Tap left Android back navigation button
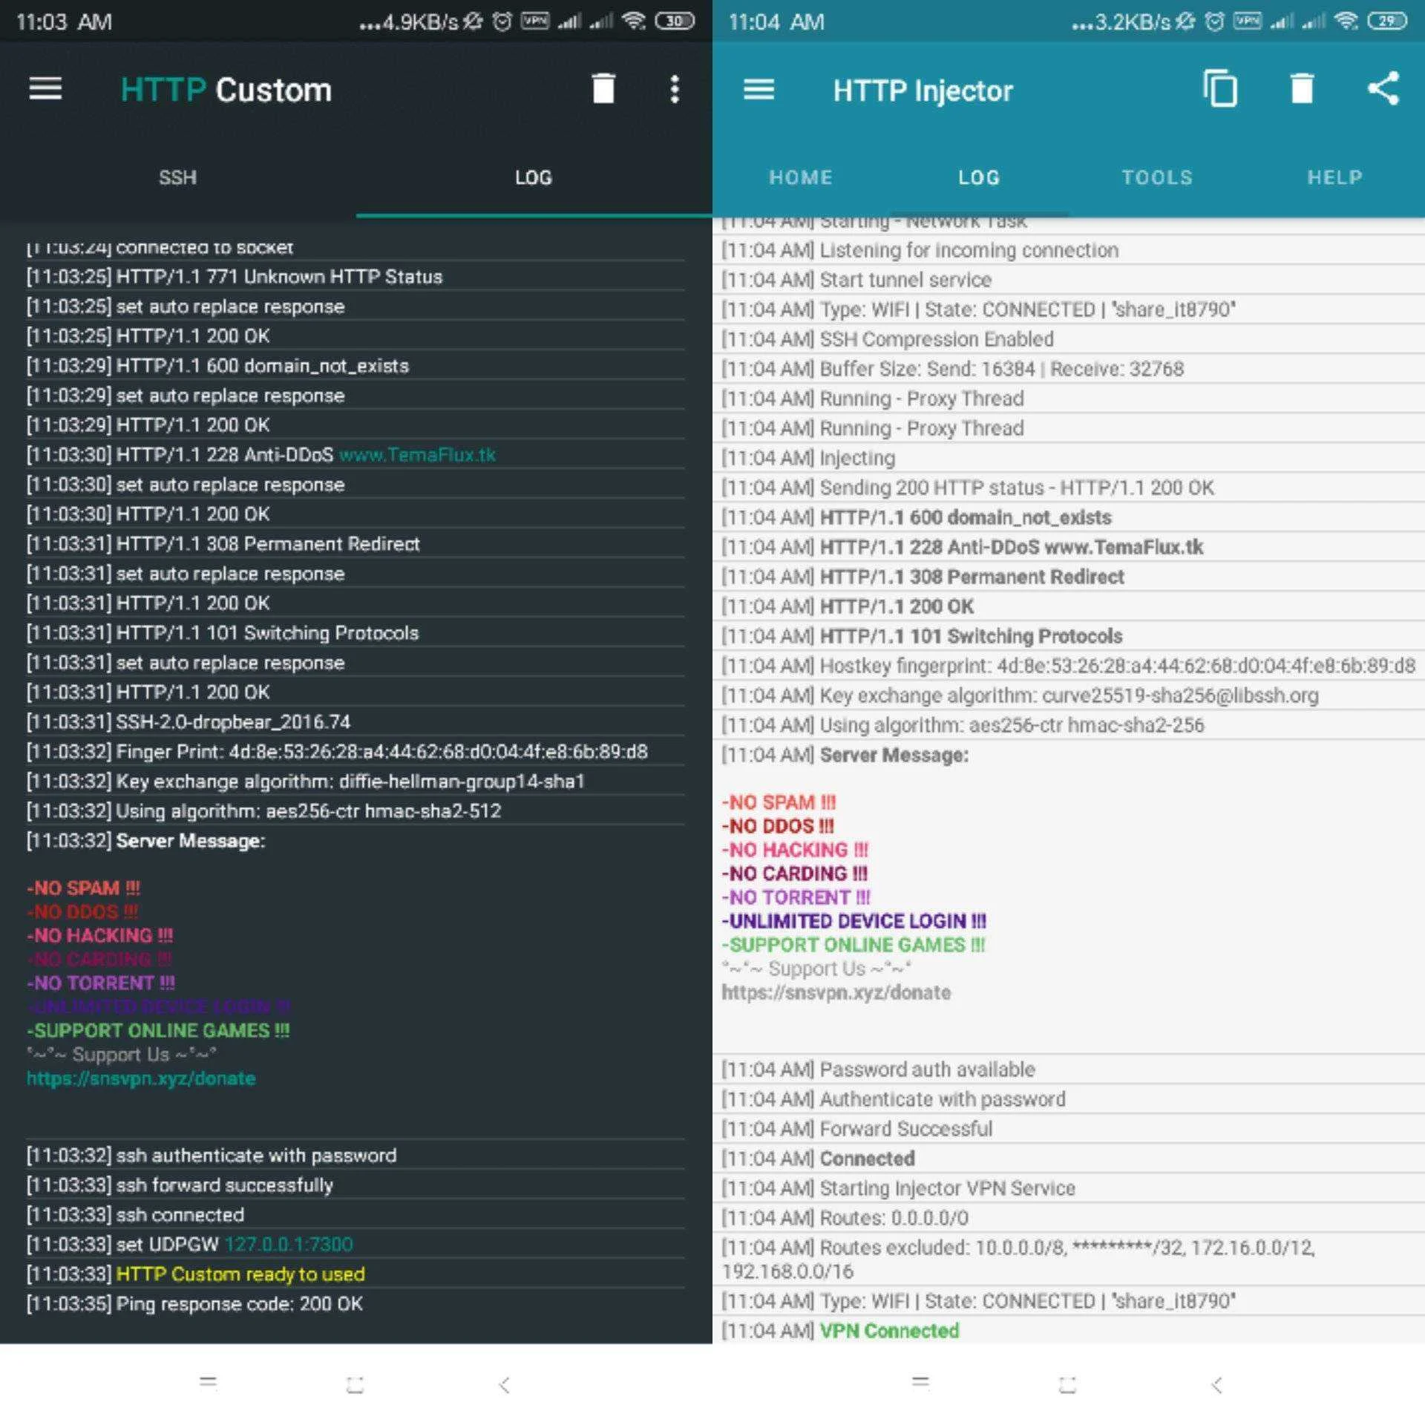Viewport: 1425px width, 1425px height. pos(504,1384)
